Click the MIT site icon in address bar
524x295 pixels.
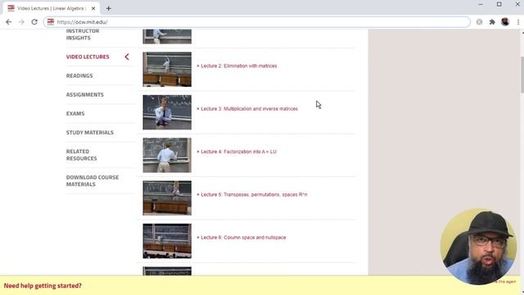click(x=51, y=22)
